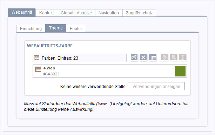Switch to the Footer sub-tab
The height and width of the screenshot is (135, 215).
[76, 29]
